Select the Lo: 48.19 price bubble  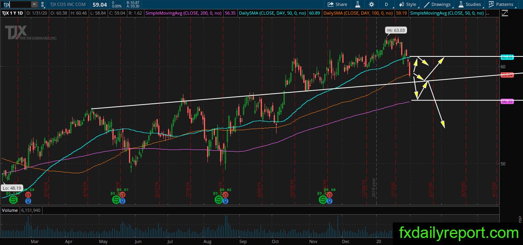click(11, 188)
